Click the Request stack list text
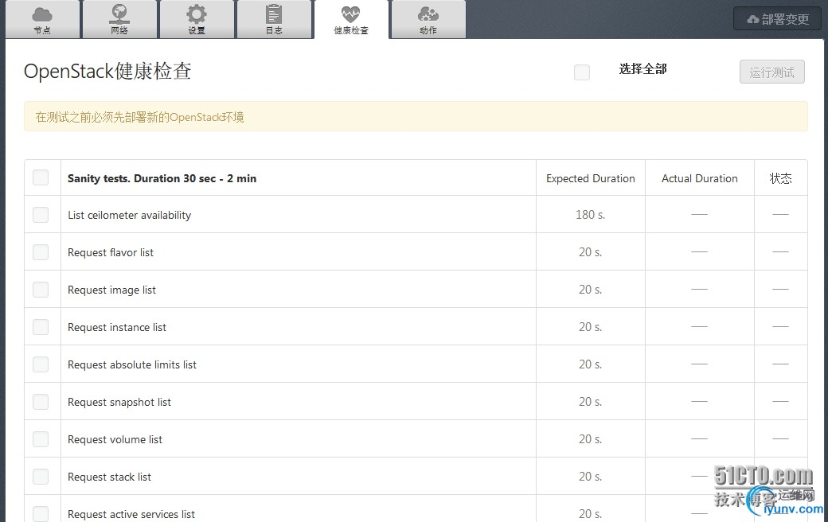This screenshot has height=522, width=828. tap(109, 477)
